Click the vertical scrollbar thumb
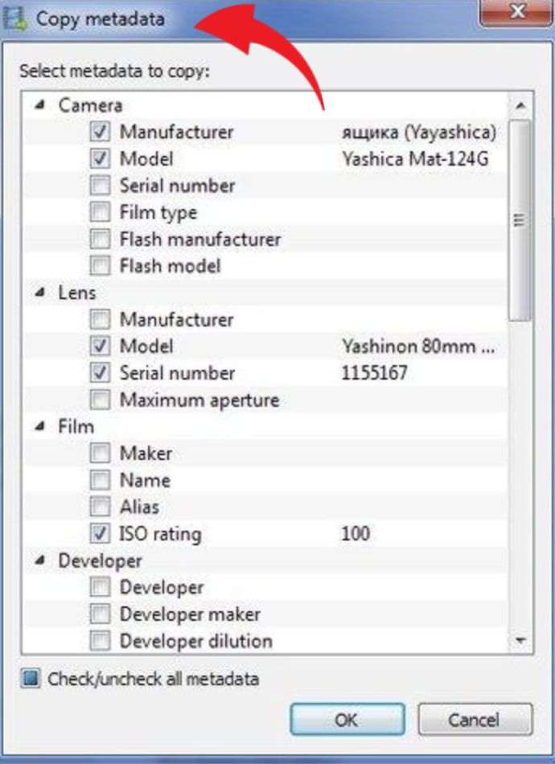Image resolution: width=555 pixels, height=764 pixels. click(520, 220)
